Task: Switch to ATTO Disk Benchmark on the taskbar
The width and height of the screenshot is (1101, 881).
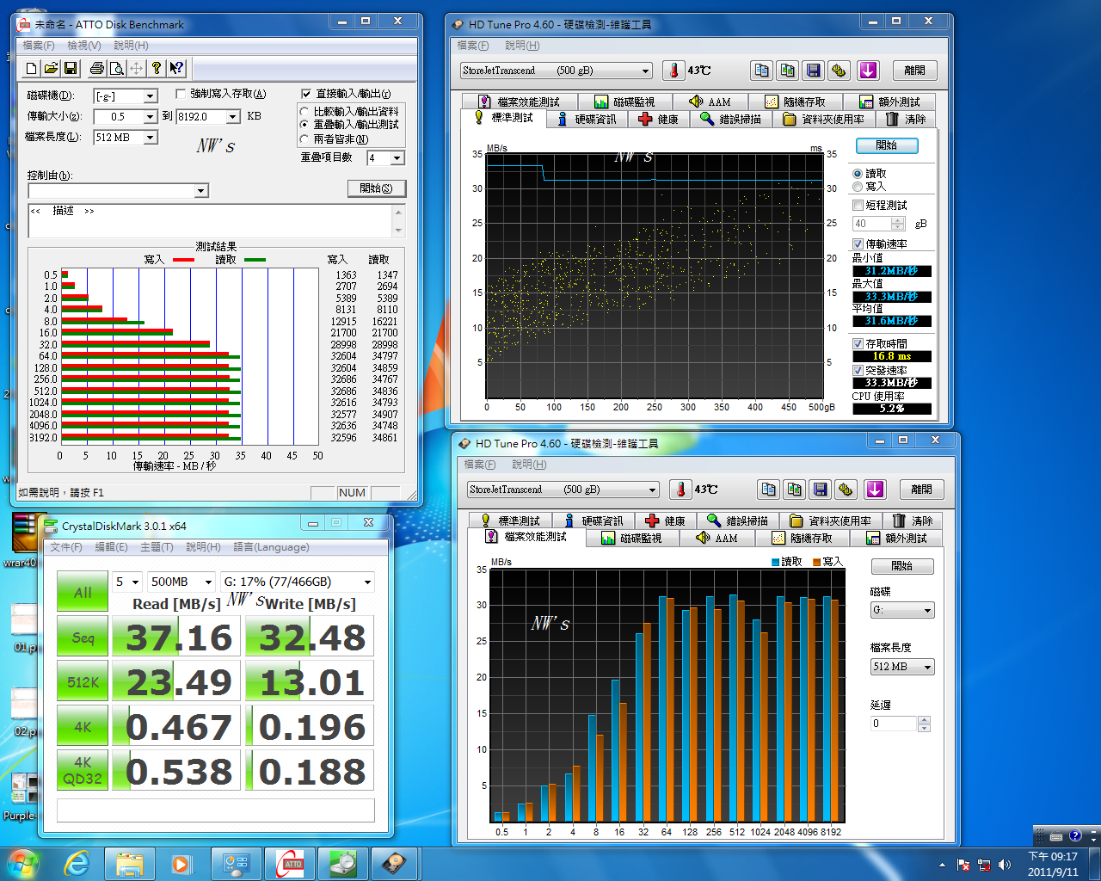Action: click(x=290, y=864)
